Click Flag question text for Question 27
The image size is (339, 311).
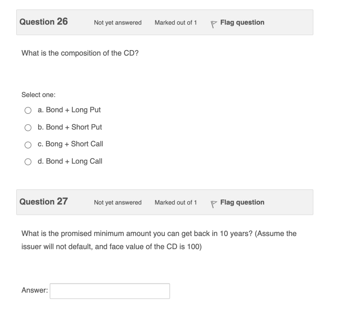pyautogui.click(x=242, y=202)
